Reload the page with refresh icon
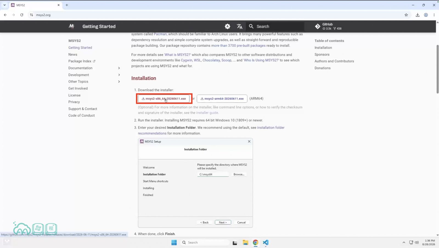The image size is (439, 248). click(x=22, y=15)
